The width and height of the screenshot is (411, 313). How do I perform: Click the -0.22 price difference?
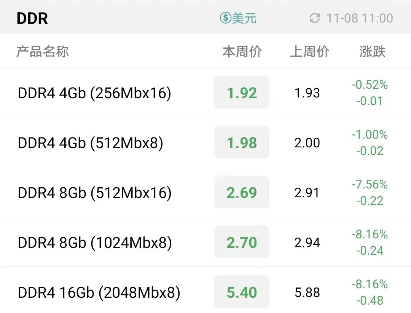click(370, 201)
